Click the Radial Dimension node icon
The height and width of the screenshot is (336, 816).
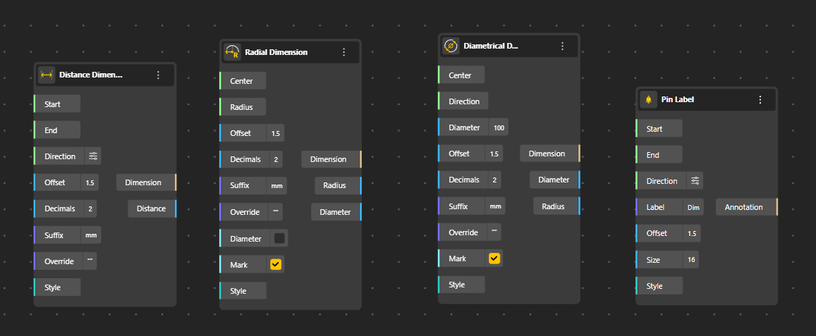pos(232,52)
